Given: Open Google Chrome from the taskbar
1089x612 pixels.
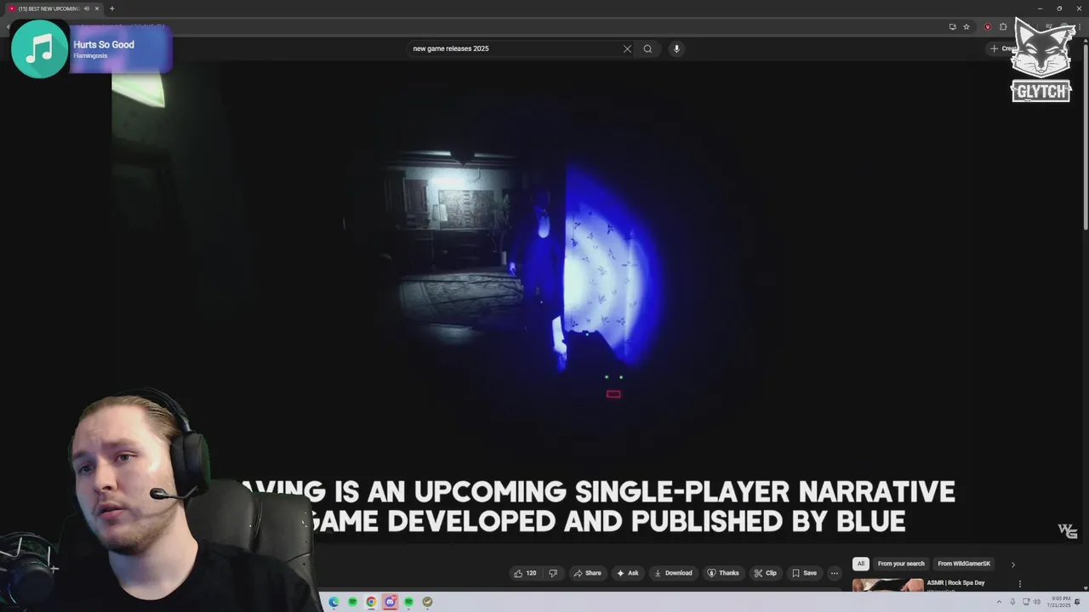Looking at the screenshot, I should [371, 602].
